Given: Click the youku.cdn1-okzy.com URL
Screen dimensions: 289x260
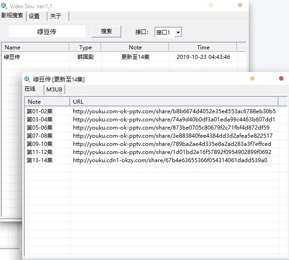Looking at the screenshot, I should 170,160.
